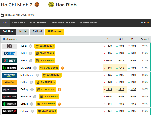
Task: Sort by Bookmakers column arrow
Action: [x=18, y=39]
